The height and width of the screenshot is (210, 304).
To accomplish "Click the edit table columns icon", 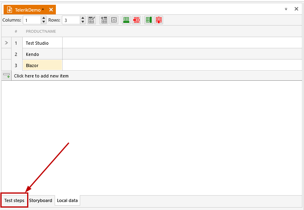I will point(91,20).
